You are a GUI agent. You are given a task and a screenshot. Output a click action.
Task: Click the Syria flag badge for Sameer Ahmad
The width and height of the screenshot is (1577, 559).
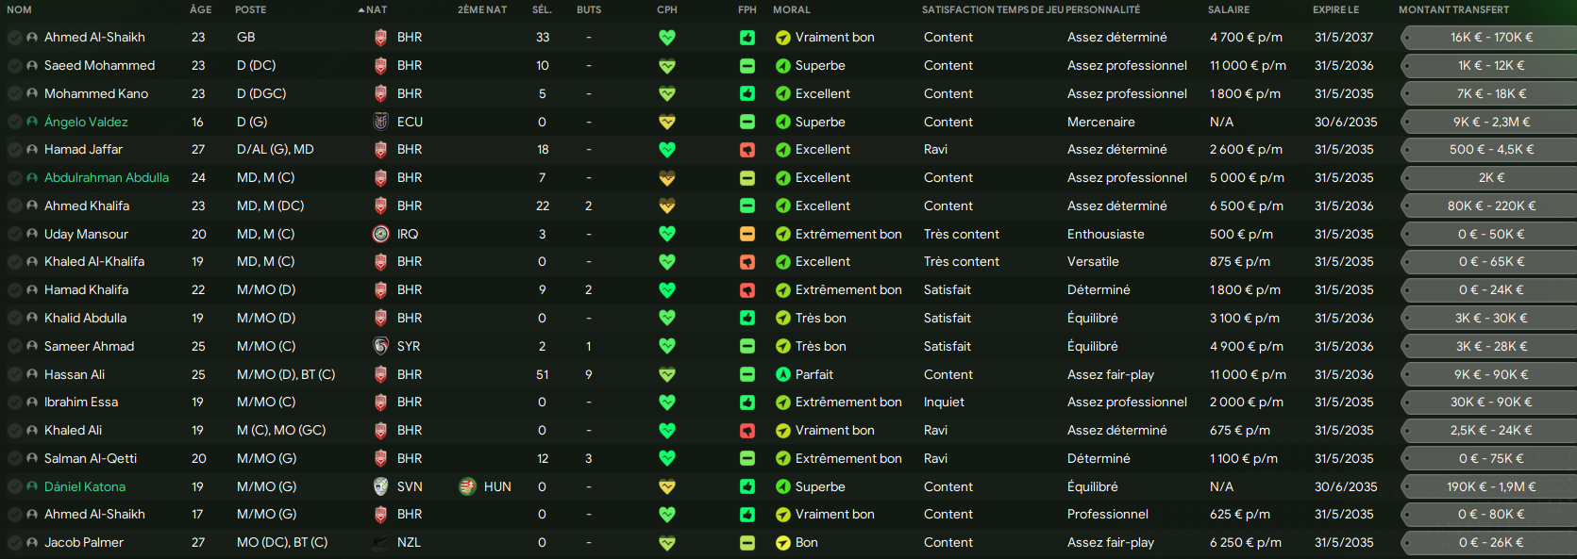point(380,346)
